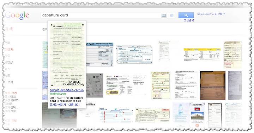Select 쇼핑 in the left sidebar
254x133 pixels.
coord(7,75)
